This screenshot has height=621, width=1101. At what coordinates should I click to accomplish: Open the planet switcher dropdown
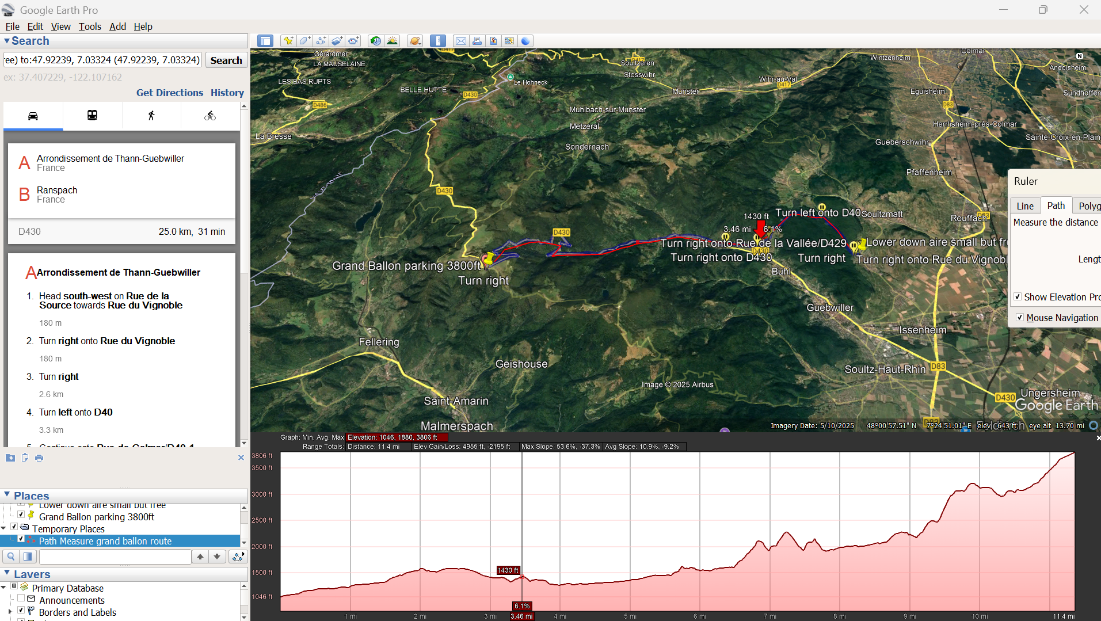click(415, 41)
